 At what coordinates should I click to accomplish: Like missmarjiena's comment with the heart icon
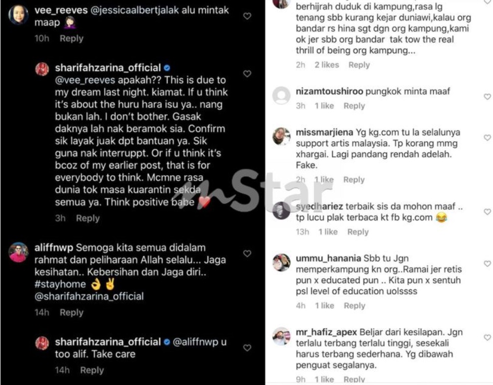point(487,138)
